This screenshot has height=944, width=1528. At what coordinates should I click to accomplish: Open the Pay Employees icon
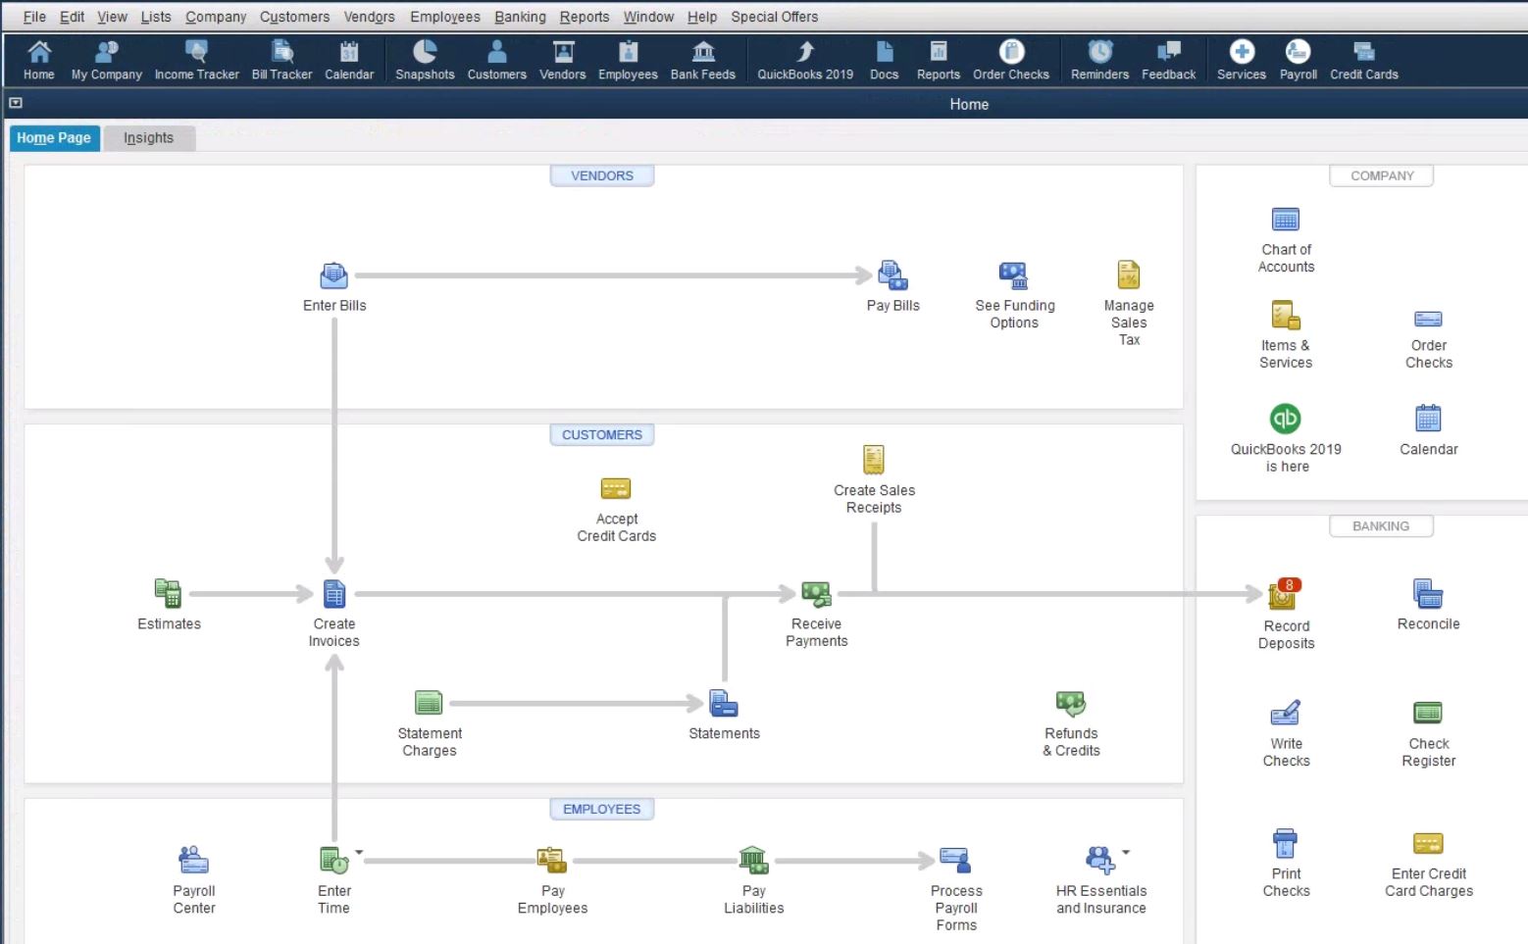click(x=552, y=860)
